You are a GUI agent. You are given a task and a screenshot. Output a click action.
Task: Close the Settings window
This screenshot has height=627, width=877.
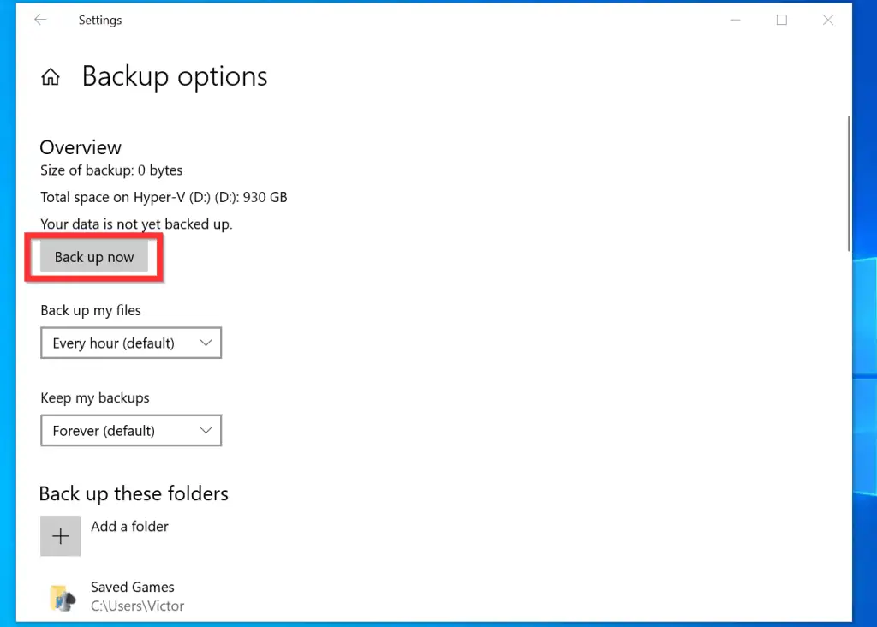point(827,21)
